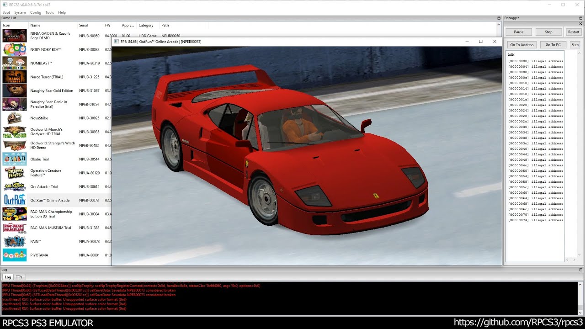
Task: Close the OutRun game window
Action: (x=495, y=42)
